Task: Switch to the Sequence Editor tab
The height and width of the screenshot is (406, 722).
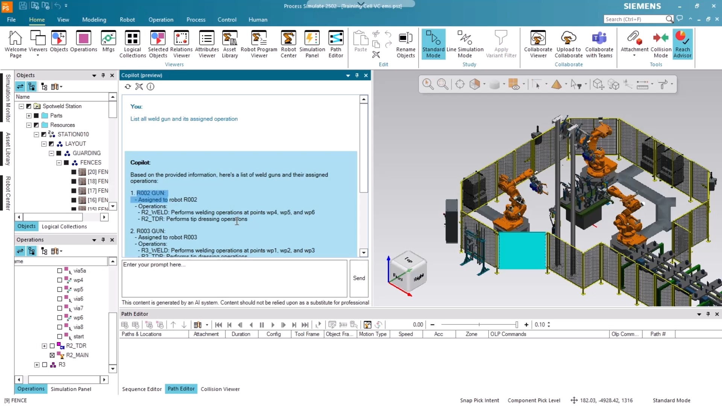Action: [x=142, y=389]
